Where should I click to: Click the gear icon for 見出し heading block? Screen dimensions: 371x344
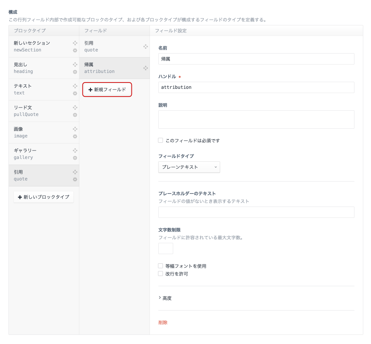[x=75, y=72]
